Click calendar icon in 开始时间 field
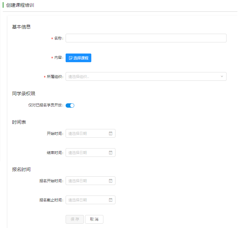238x228 pixels. pos(110,133)
